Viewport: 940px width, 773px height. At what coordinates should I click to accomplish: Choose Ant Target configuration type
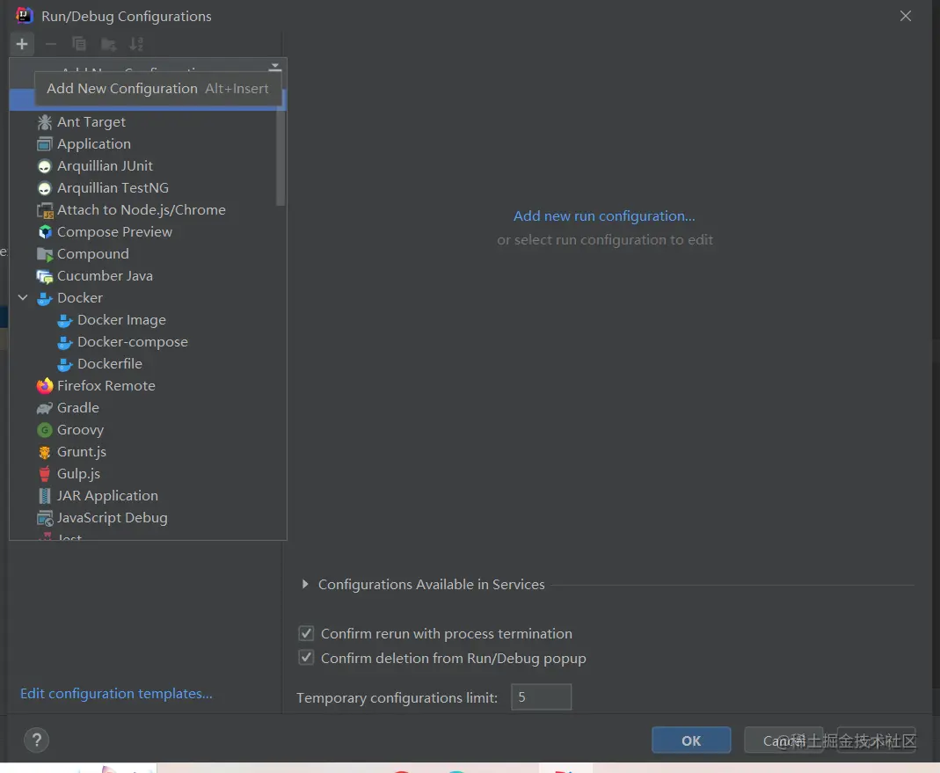[x=91, y=122]
